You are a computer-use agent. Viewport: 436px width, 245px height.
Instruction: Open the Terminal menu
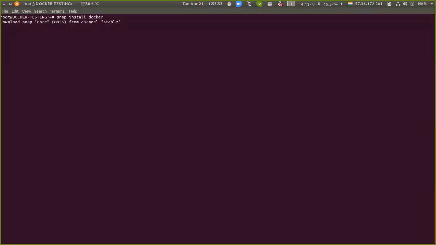pos(58,11)
